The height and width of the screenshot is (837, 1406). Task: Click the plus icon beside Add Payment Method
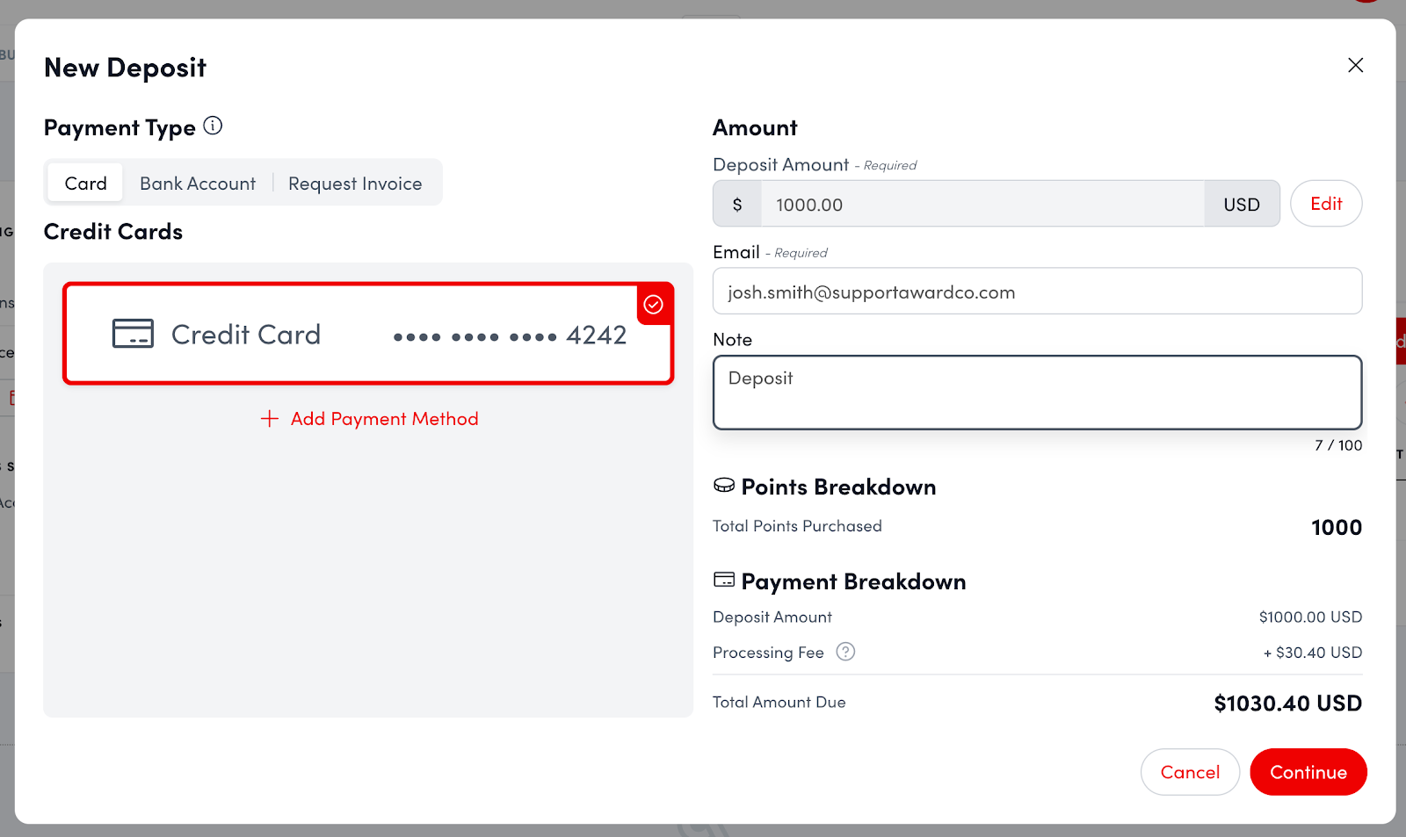[270, 419]
